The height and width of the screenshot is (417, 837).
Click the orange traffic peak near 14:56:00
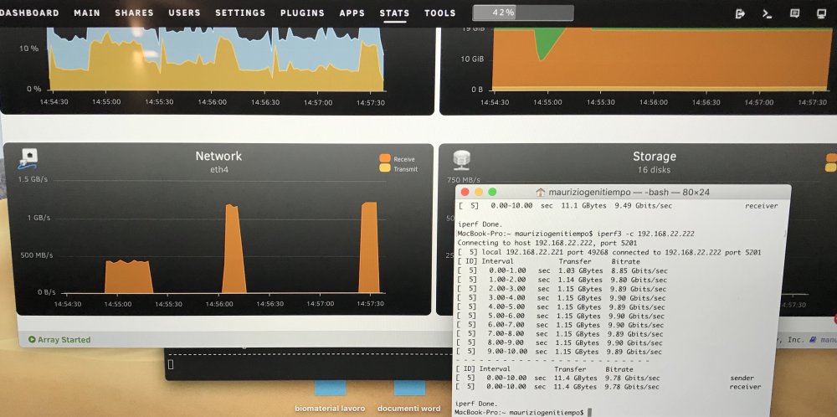(234, 251)
